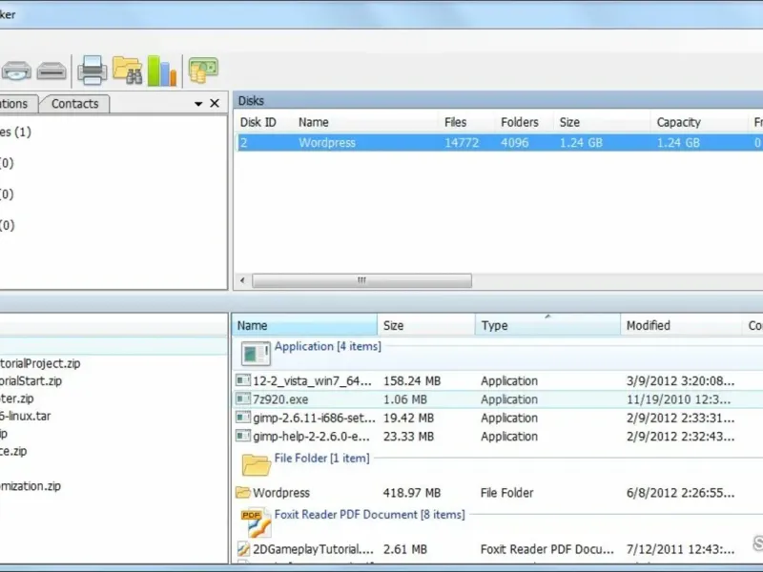Collapse the Application [4 items] group
Image resolution: width=763 pixels, height=572 pixels.
click(327, 346)
